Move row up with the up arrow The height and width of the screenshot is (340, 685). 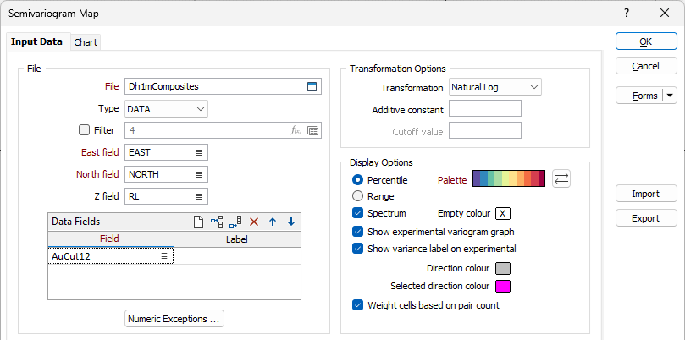click(x=273, y=222)
